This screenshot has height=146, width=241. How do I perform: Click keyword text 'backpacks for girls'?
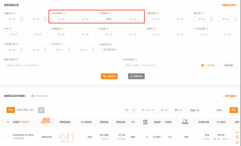[x=23, y=135]
